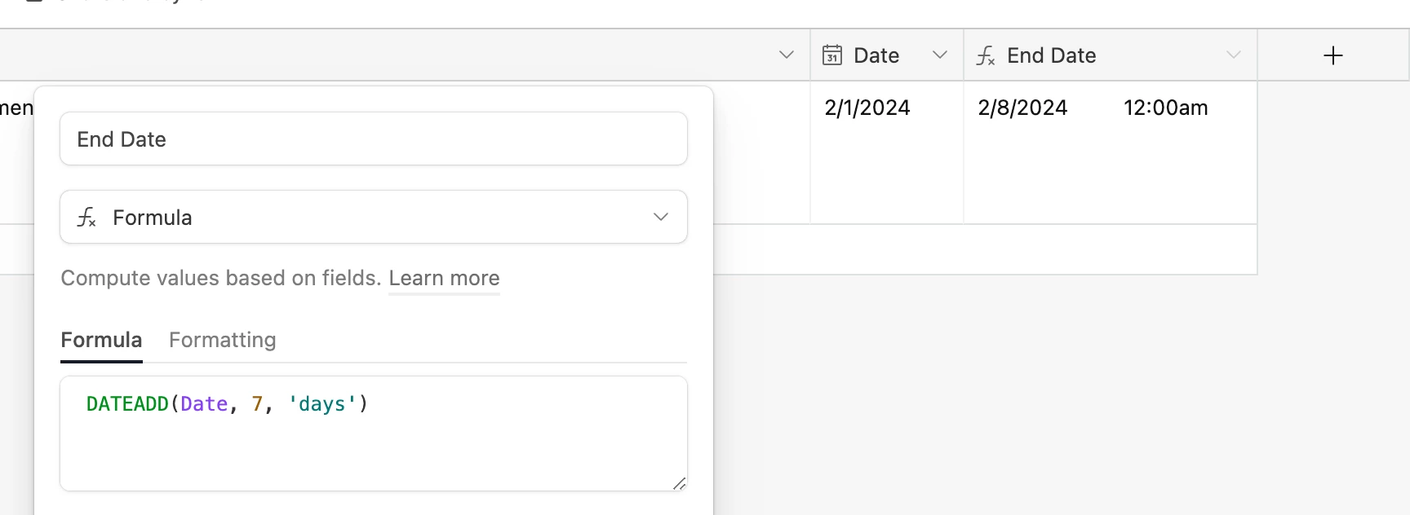Image resolution: width=1410 pixels, height=515 pixels.
Task: Open the Learn more link
Action: (x=444, y=278)
